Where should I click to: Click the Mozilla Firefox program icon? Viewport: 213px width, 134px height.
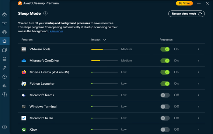pyautogui.click(x=24, y=72)
